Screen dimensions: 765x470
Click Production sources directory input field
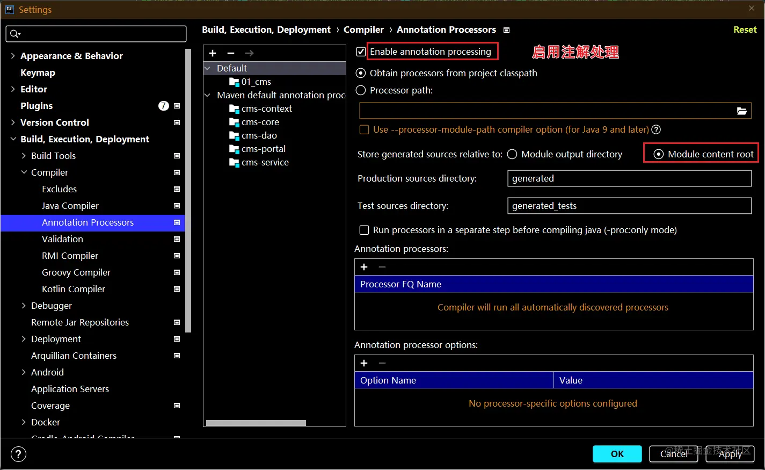click(629, 178)
